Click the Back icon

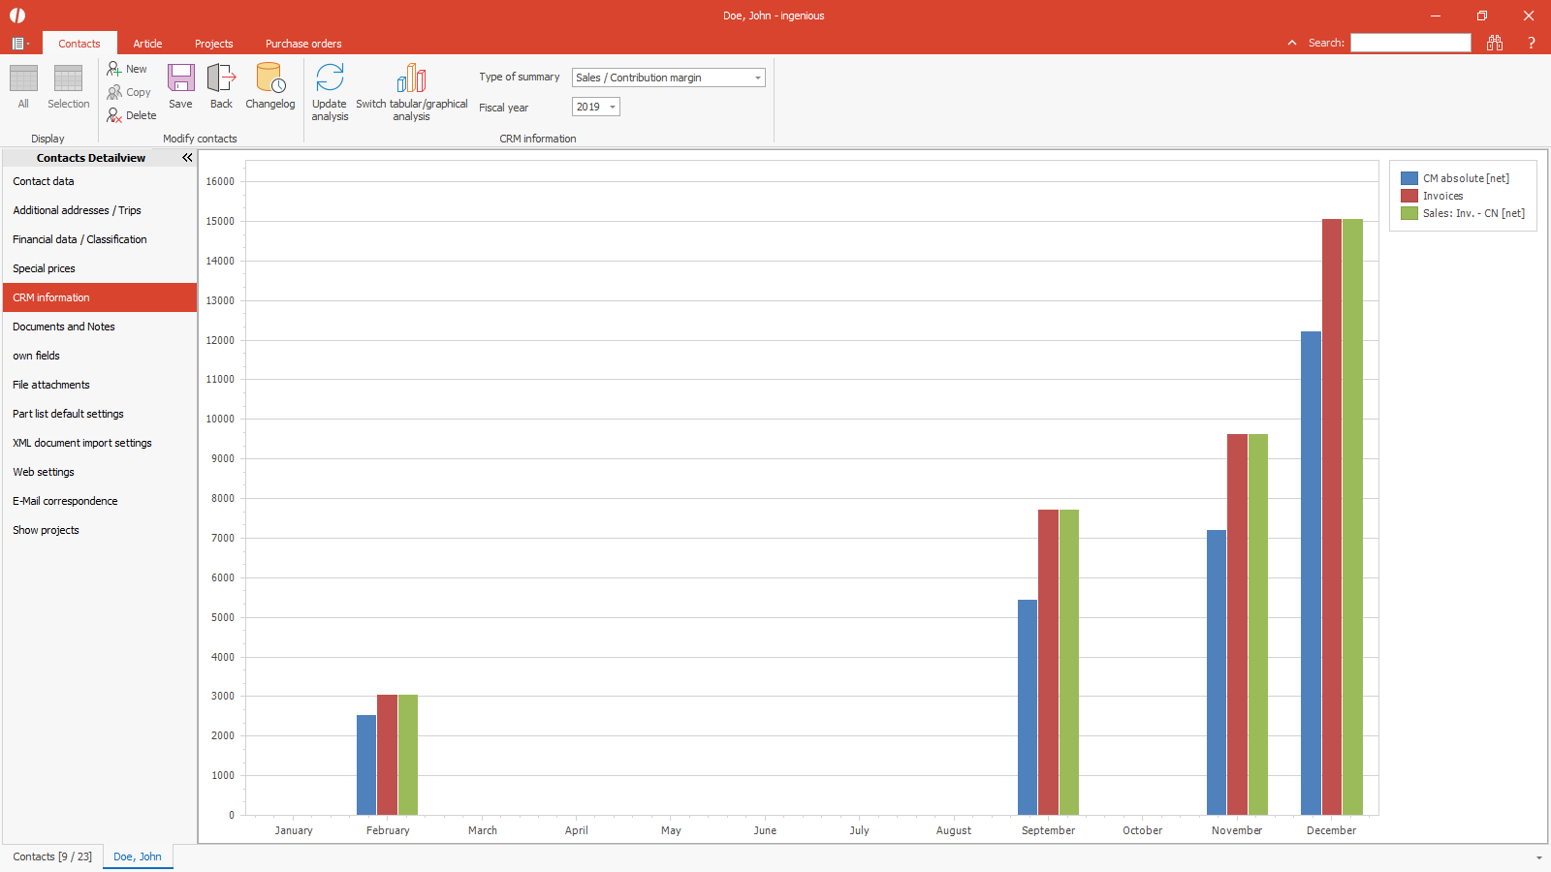coord(221,78)
